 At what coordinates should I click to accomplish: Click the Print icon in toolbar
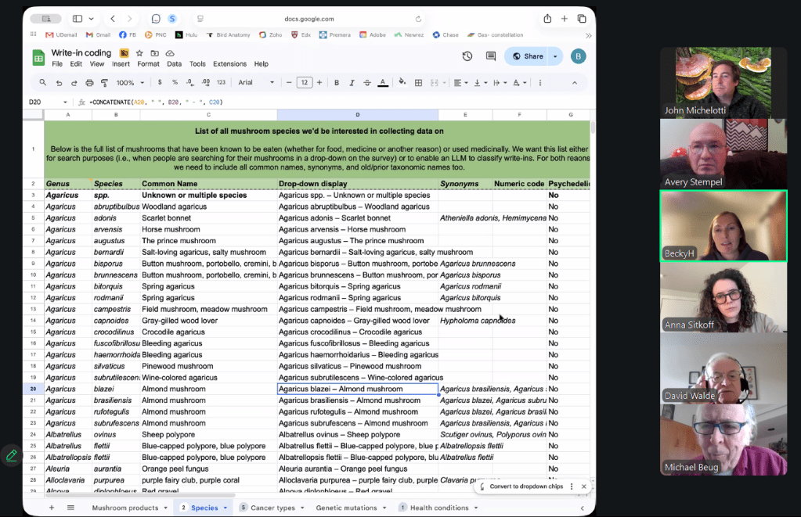click(x=88, y=83)
